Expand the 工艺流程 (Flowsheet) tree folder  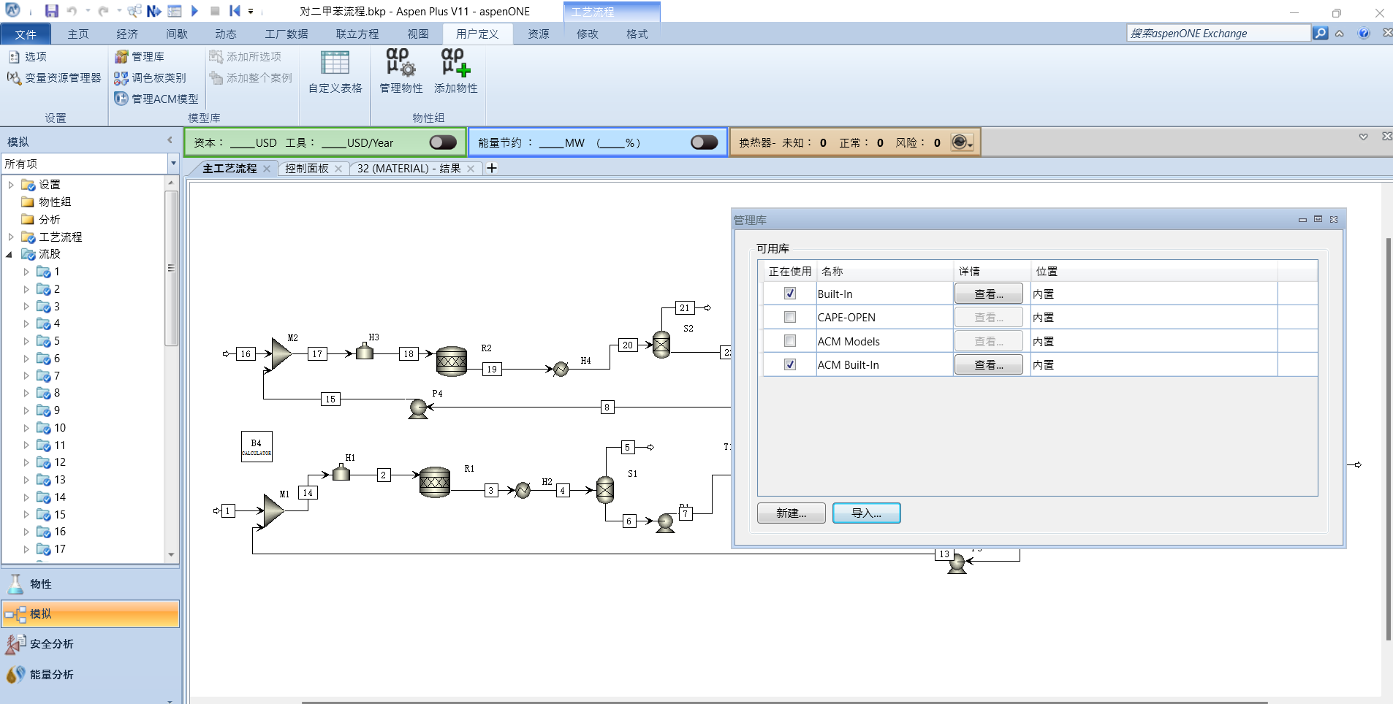point(11,237)
